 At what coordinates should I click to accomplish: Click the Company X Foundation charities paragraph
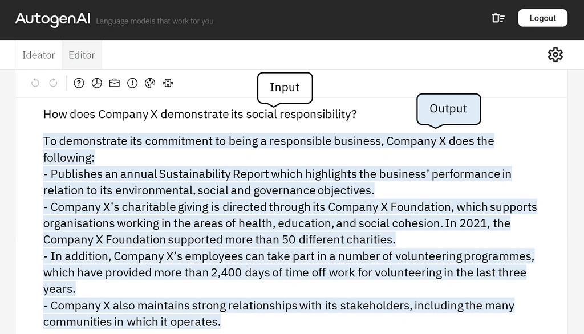click(290, 223)
